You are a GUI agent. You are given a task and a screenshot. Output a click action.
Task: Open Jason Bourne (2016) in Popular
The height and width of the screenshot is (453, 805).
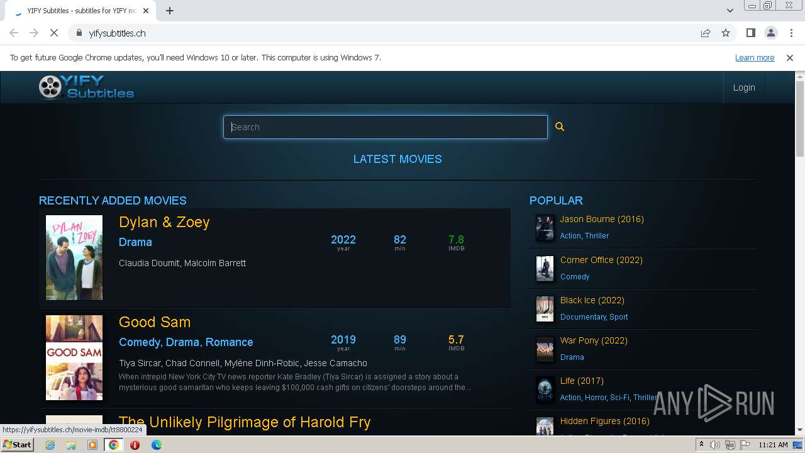tap(602, 219)
